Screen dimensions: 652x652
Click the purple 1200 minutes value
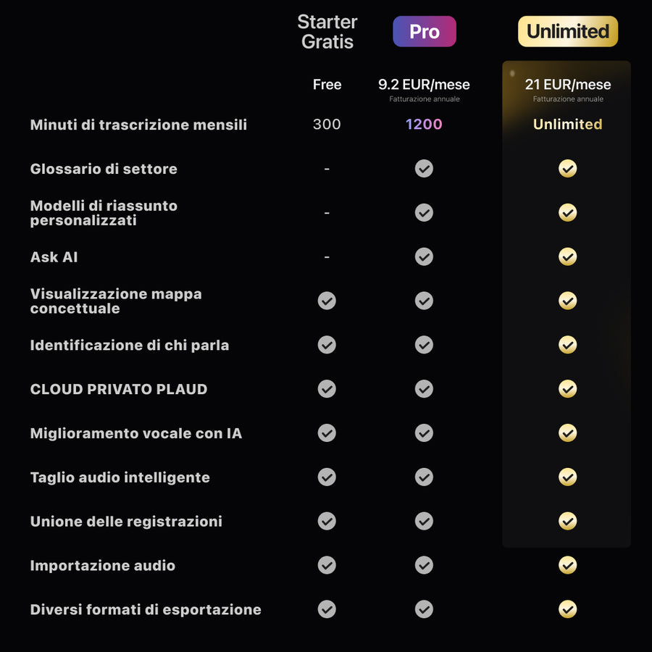point(424,125)
